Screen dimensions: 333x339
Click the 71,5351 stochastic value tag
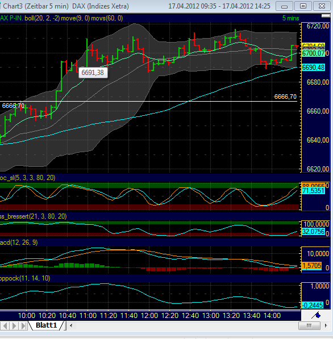313,191
